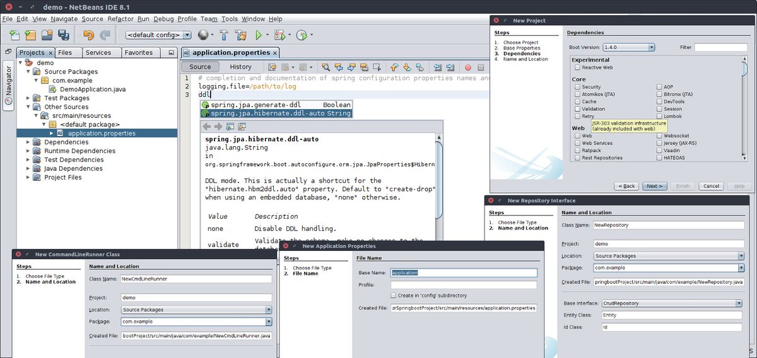Tick the Lombok dependency checkbox
Viewport: 757px width, 358px height.
(659, 117)
